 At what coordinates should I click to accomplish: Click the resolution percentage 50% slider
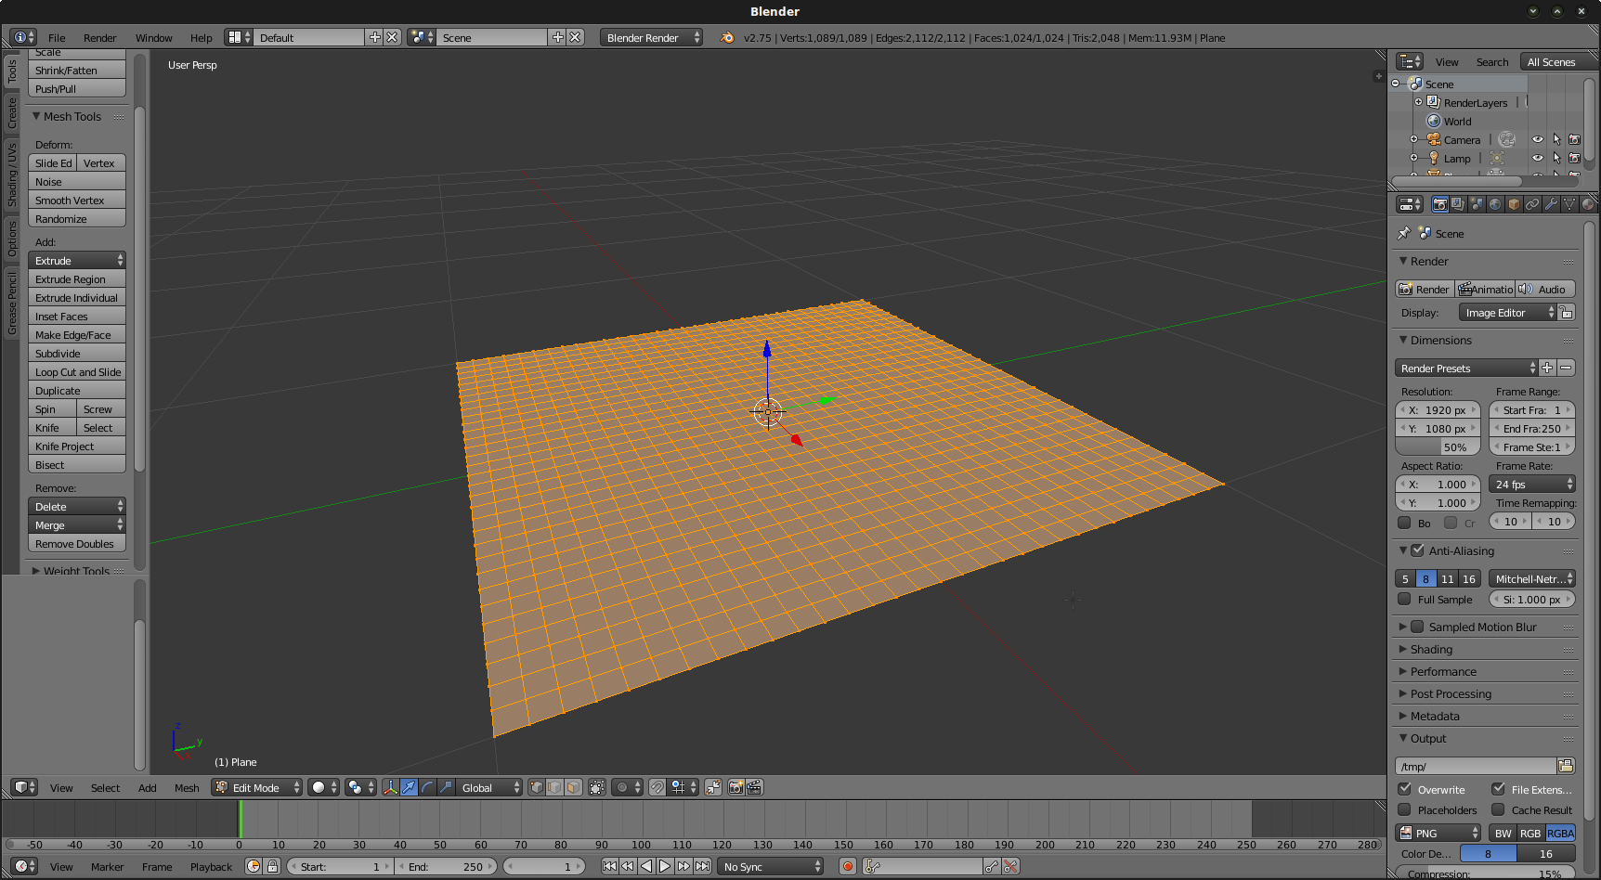point(1438,446)
